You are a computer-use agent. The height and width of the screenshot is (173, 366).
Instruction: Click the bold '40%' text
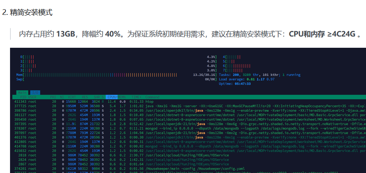(112, 35)
